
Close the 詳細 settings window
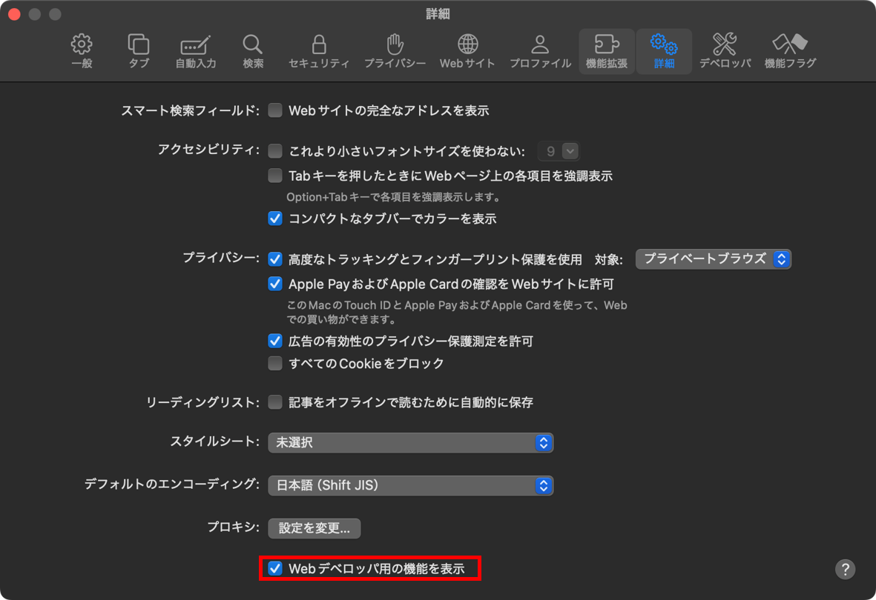click(15, 14)
